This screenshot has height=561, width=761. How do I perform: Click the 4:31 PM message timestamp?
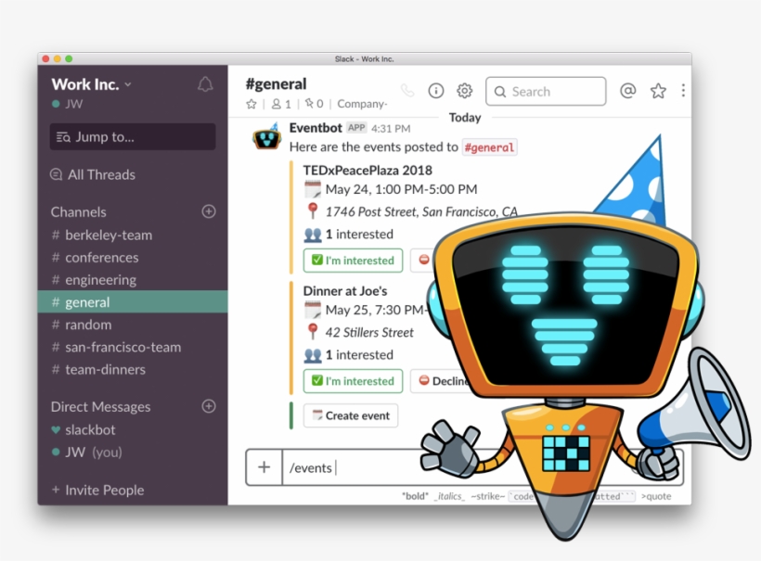[x=391, y=129]
